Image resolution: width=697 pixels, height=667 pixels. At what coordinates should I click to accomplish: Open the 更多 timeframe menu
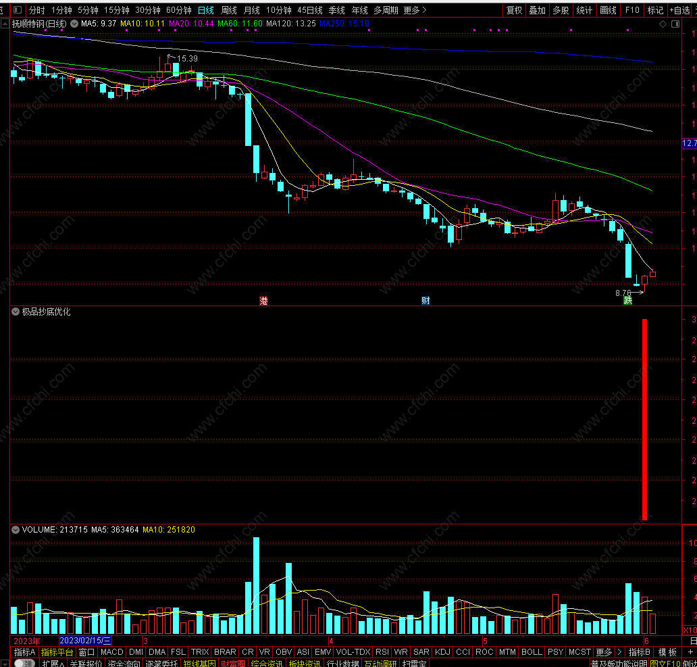pos(415,9)
